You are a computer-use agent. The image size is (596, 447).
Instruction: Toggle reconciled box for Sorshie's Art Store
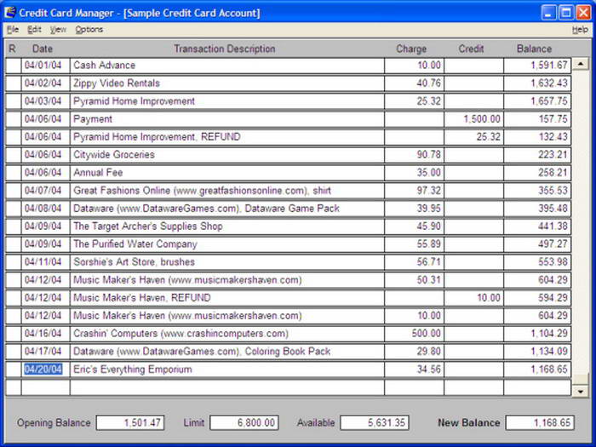click(x=14, y=262)
